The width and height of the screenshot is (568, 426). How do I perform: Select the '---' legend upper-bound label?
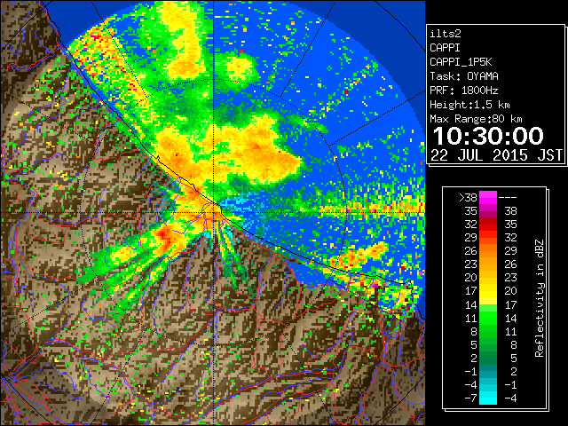coord(508,198)
